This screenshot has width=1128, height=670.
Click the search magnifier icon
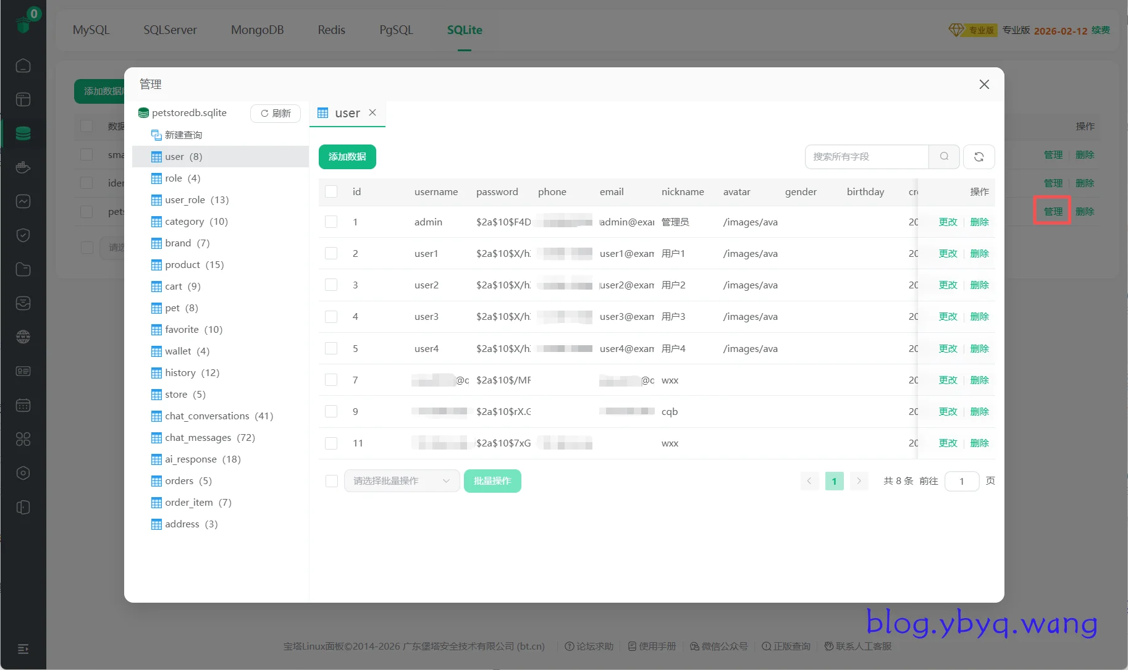point(944,157)
